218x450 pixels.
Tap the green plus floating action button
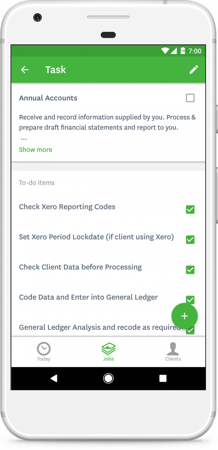(185, 316)
